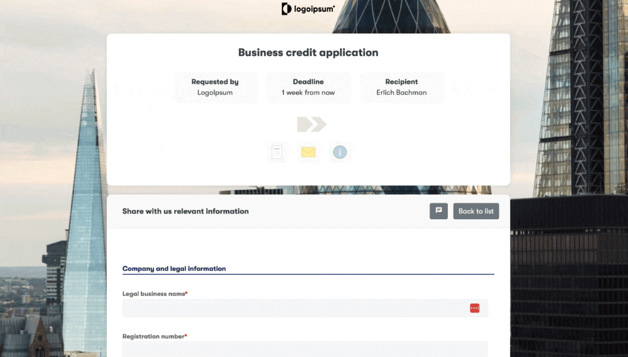Click the logoipsum logo at the top
Screen dimensions: 628x357
coord(308,9)
